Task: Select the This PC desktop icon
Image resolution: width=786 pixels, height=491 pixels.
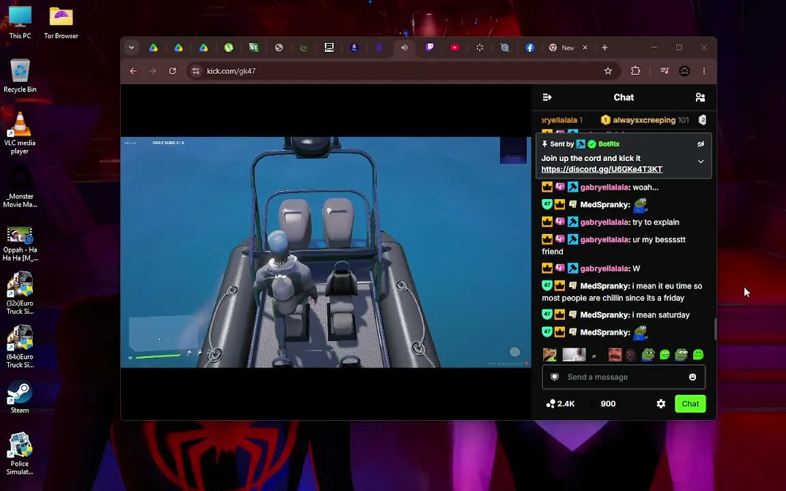Action: 20,23
